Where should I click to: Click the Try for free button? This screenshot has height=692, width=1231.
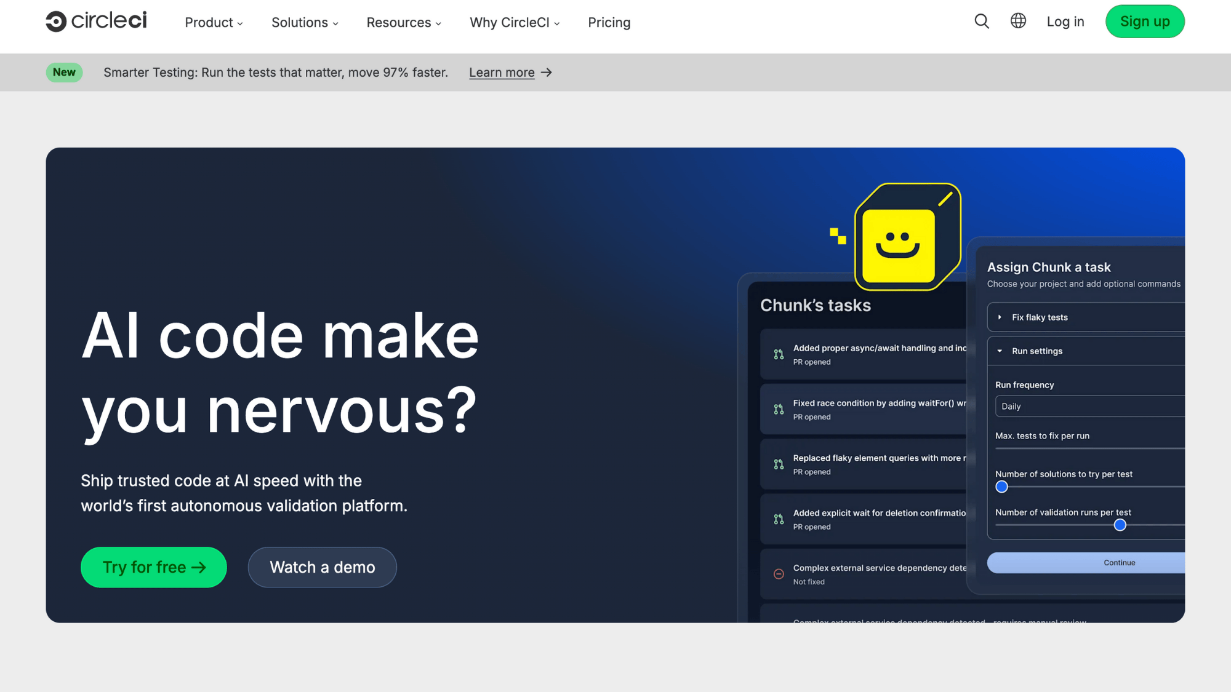[154, 567]
